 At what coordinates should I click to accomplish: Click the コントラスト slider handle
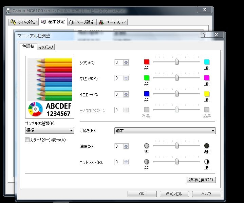coord(176,162)
